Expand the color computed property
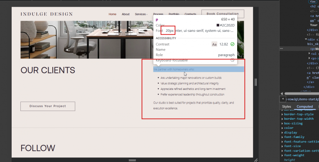319x162 pixels. click(282, 128)
